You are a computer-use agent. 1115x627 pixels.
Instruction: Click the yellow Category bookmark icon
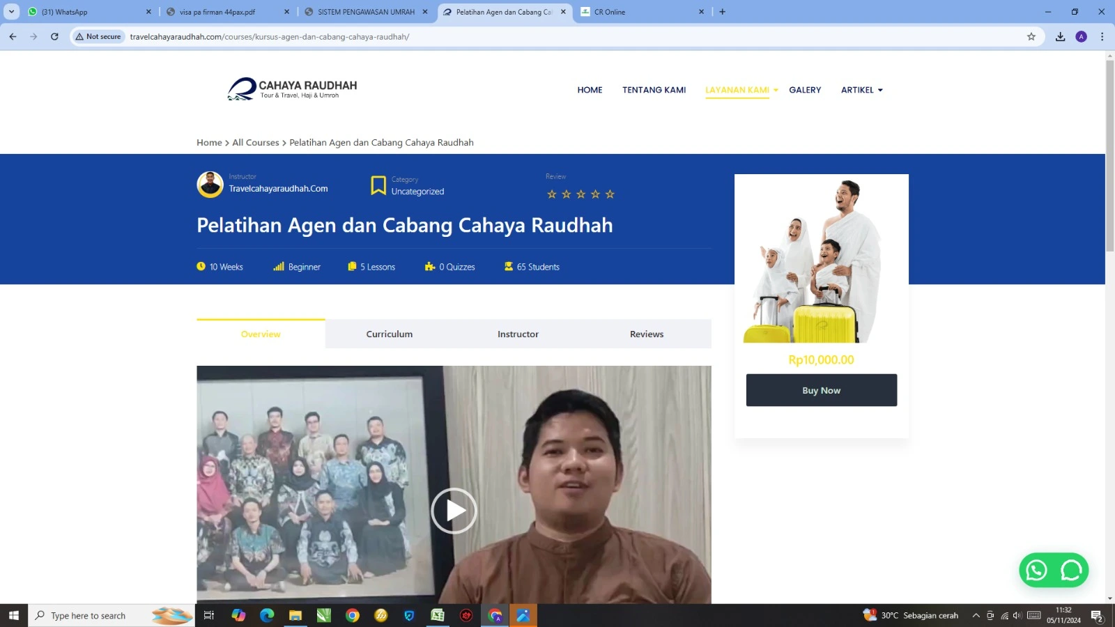coord(378,185)
